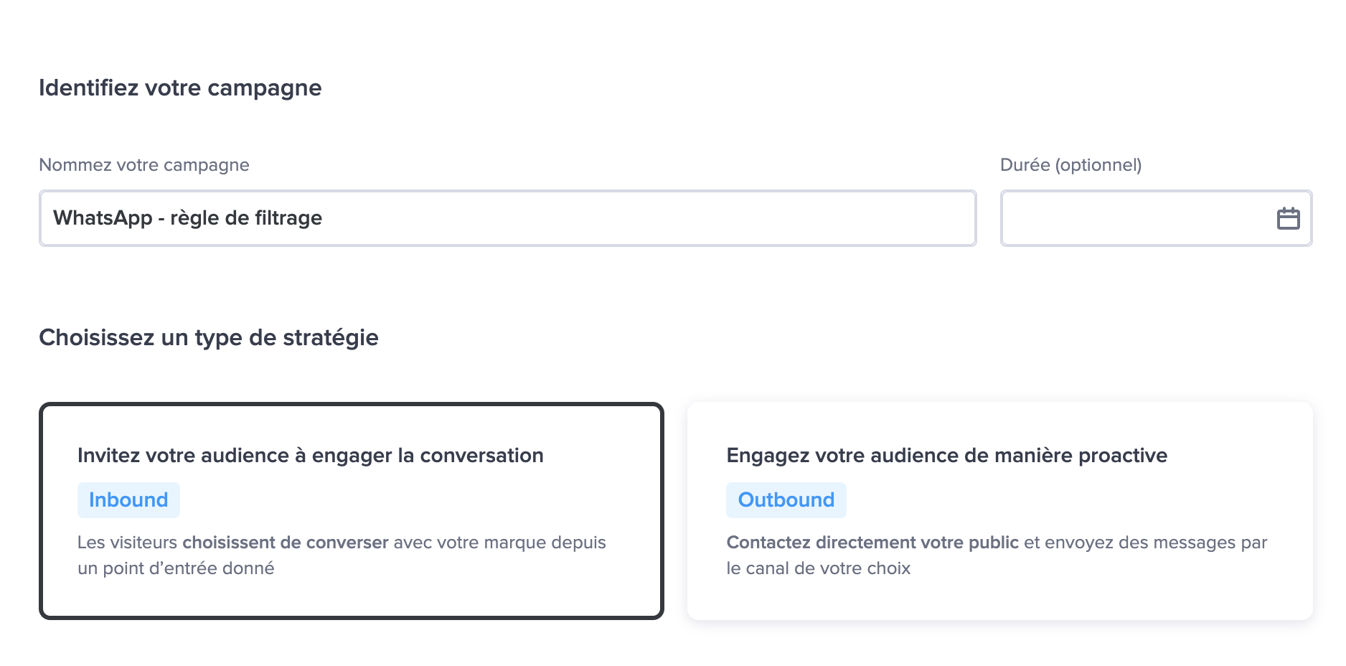Viewport: 1346px width, 666px height.
Task: Click the Choisissez un type de stratégie heading
Action: click(209, 337)
